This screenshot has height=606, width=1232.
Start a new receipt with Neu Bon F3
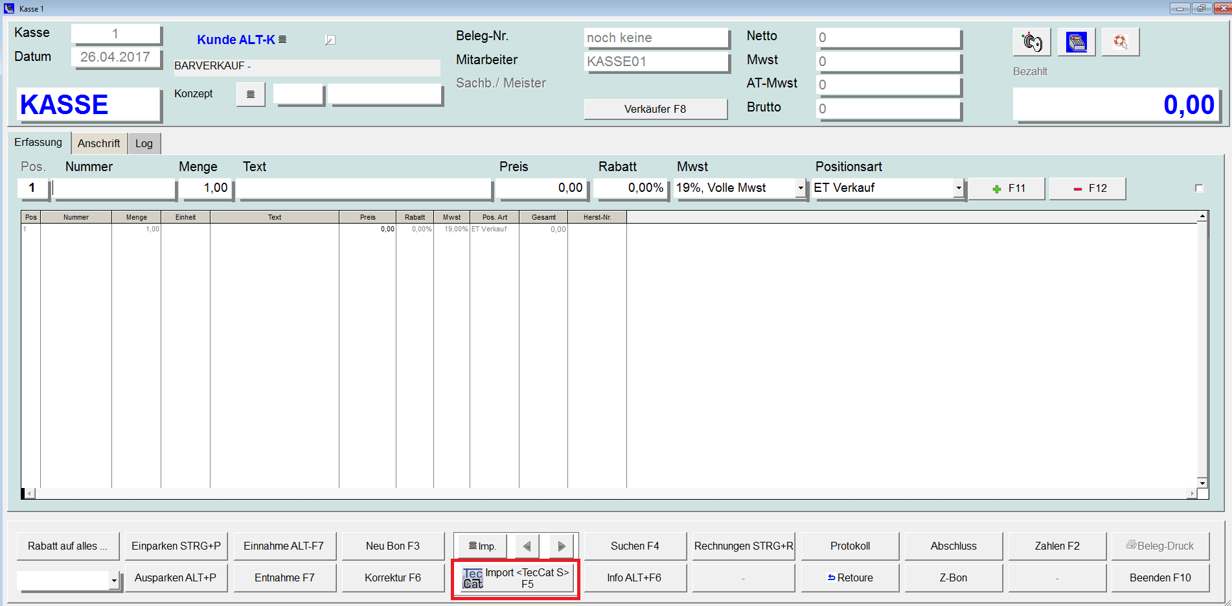(393, 546)
